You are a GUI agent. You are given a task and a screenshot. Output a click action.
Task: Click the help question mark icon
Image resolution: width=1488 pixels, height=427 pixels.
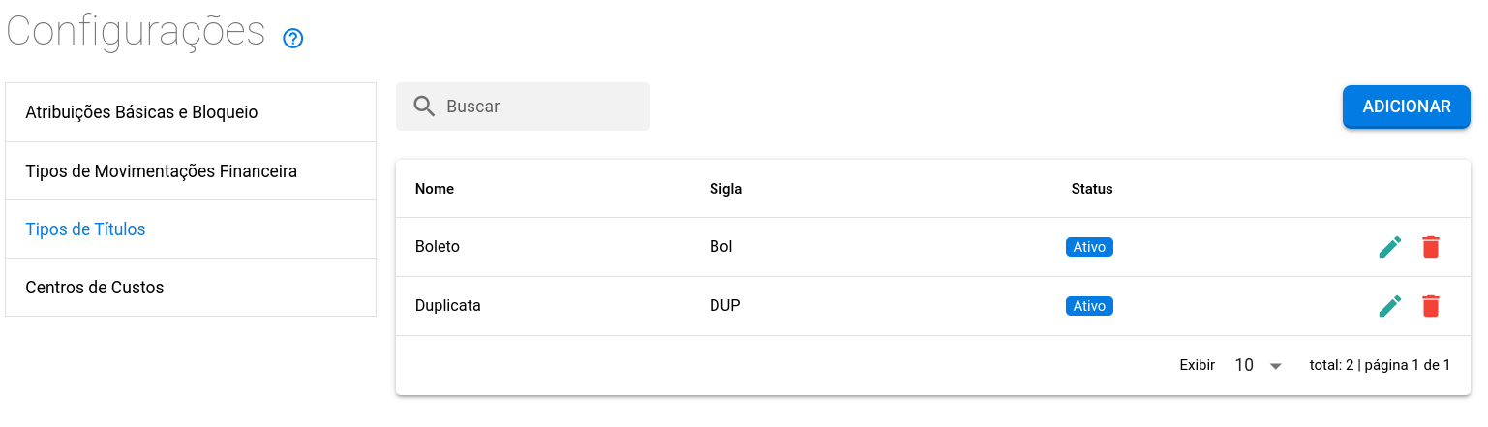tap(293, 39)
